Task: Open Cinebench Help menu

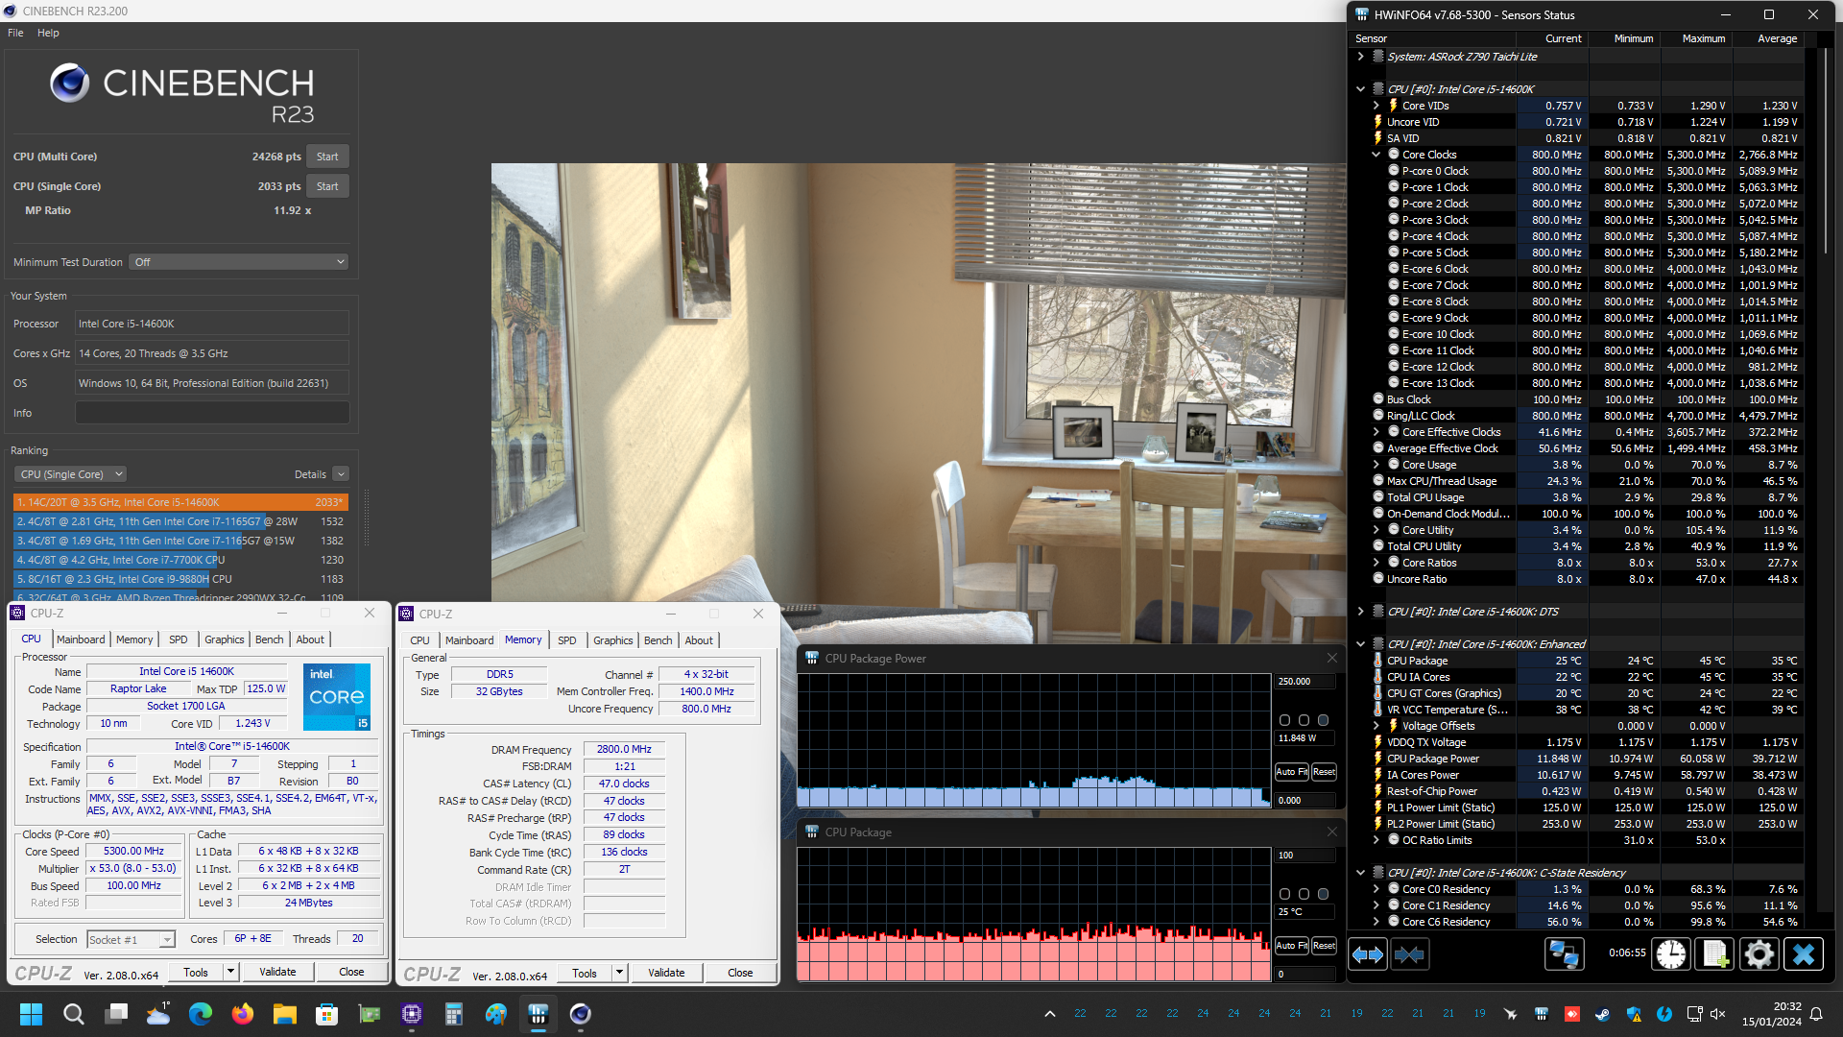Action: [x=48, y=33]
